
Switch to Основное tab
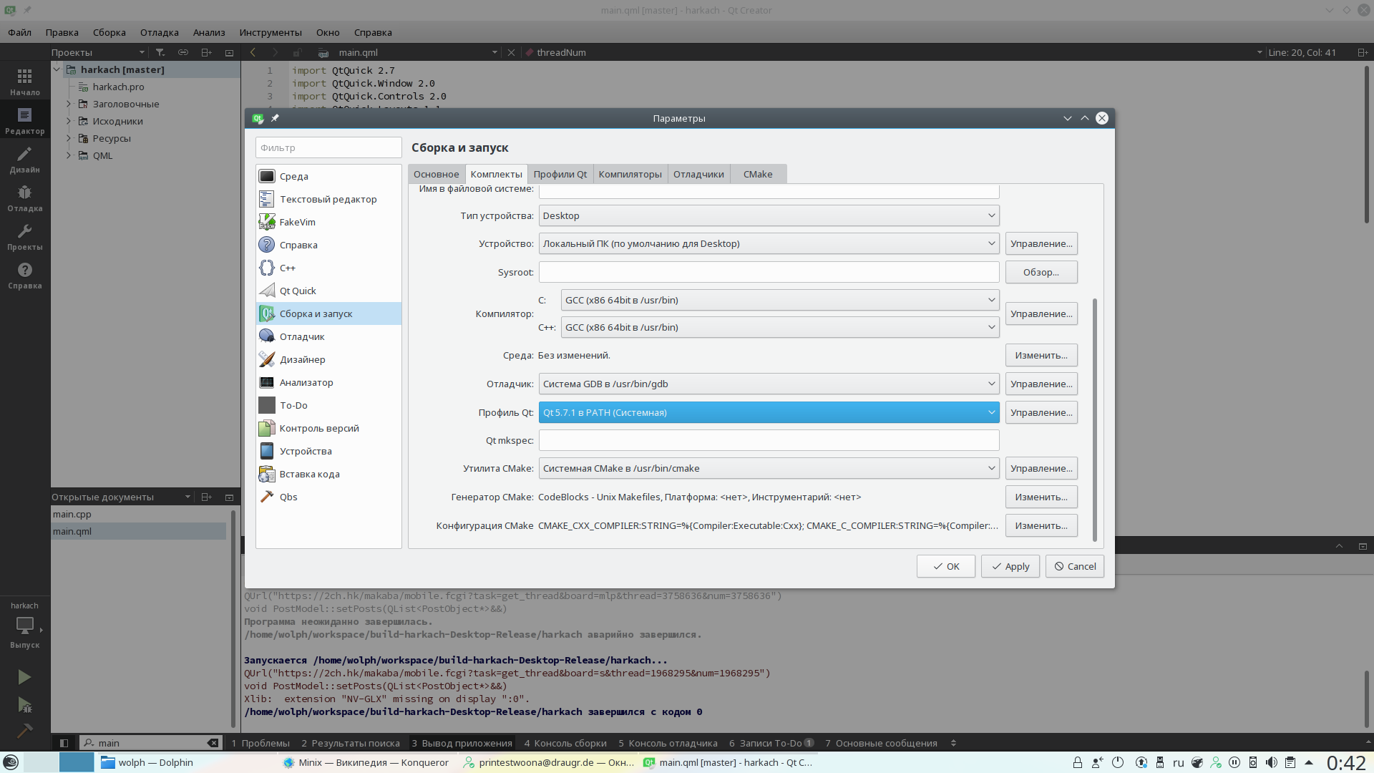click(437, 174)
